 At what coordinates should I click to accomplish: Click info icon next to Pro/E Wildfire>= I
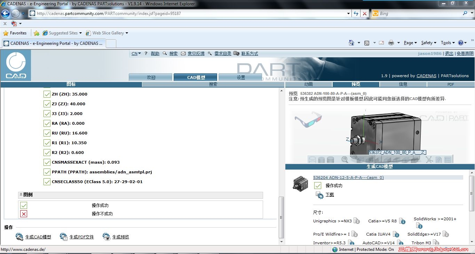click(x=354, y=234)
